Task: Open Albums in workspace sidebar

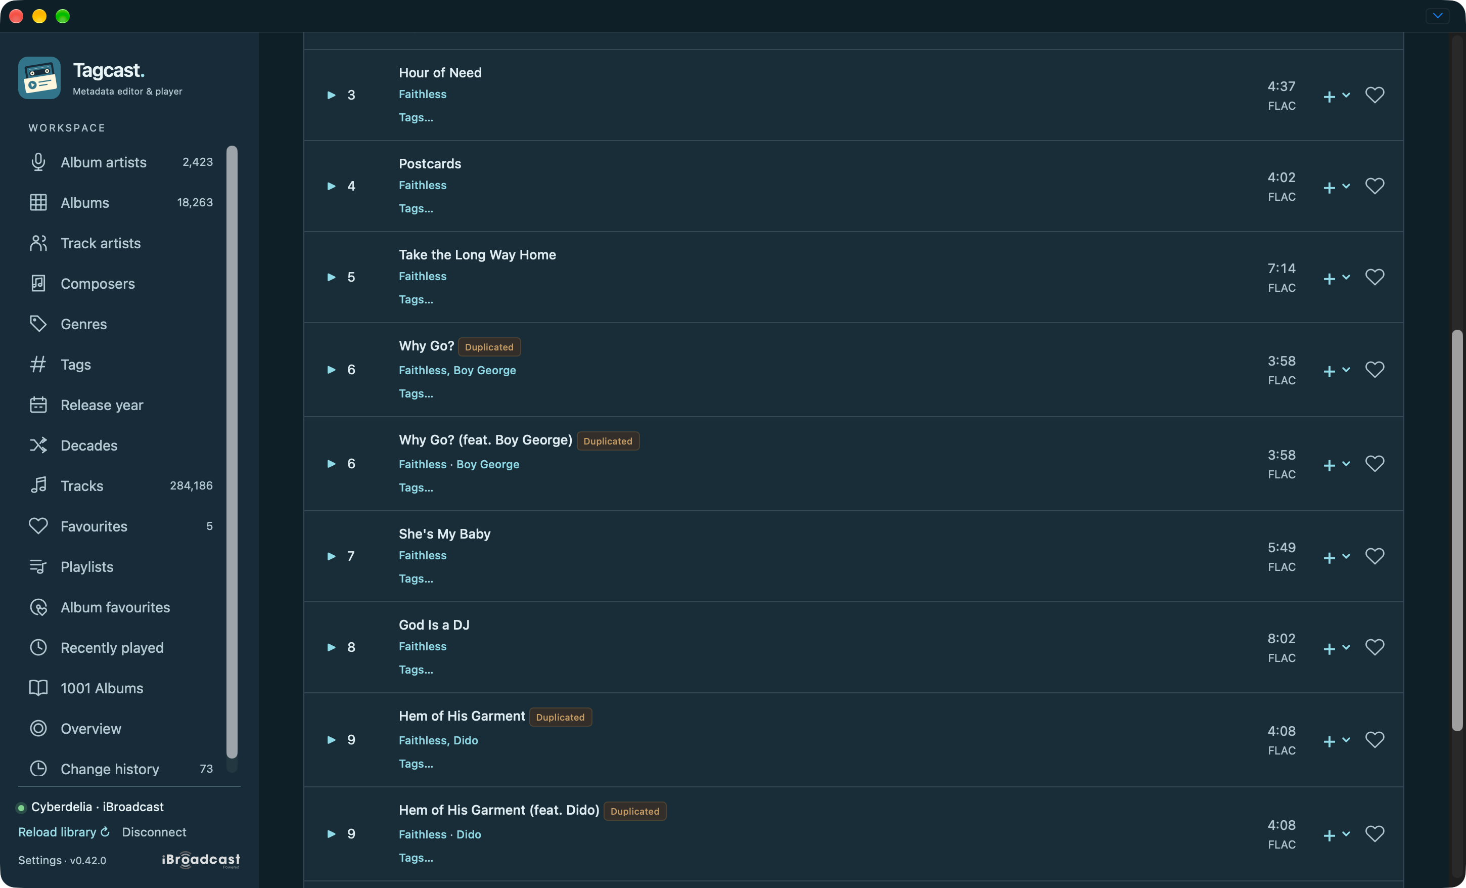Action: point(121,202)
